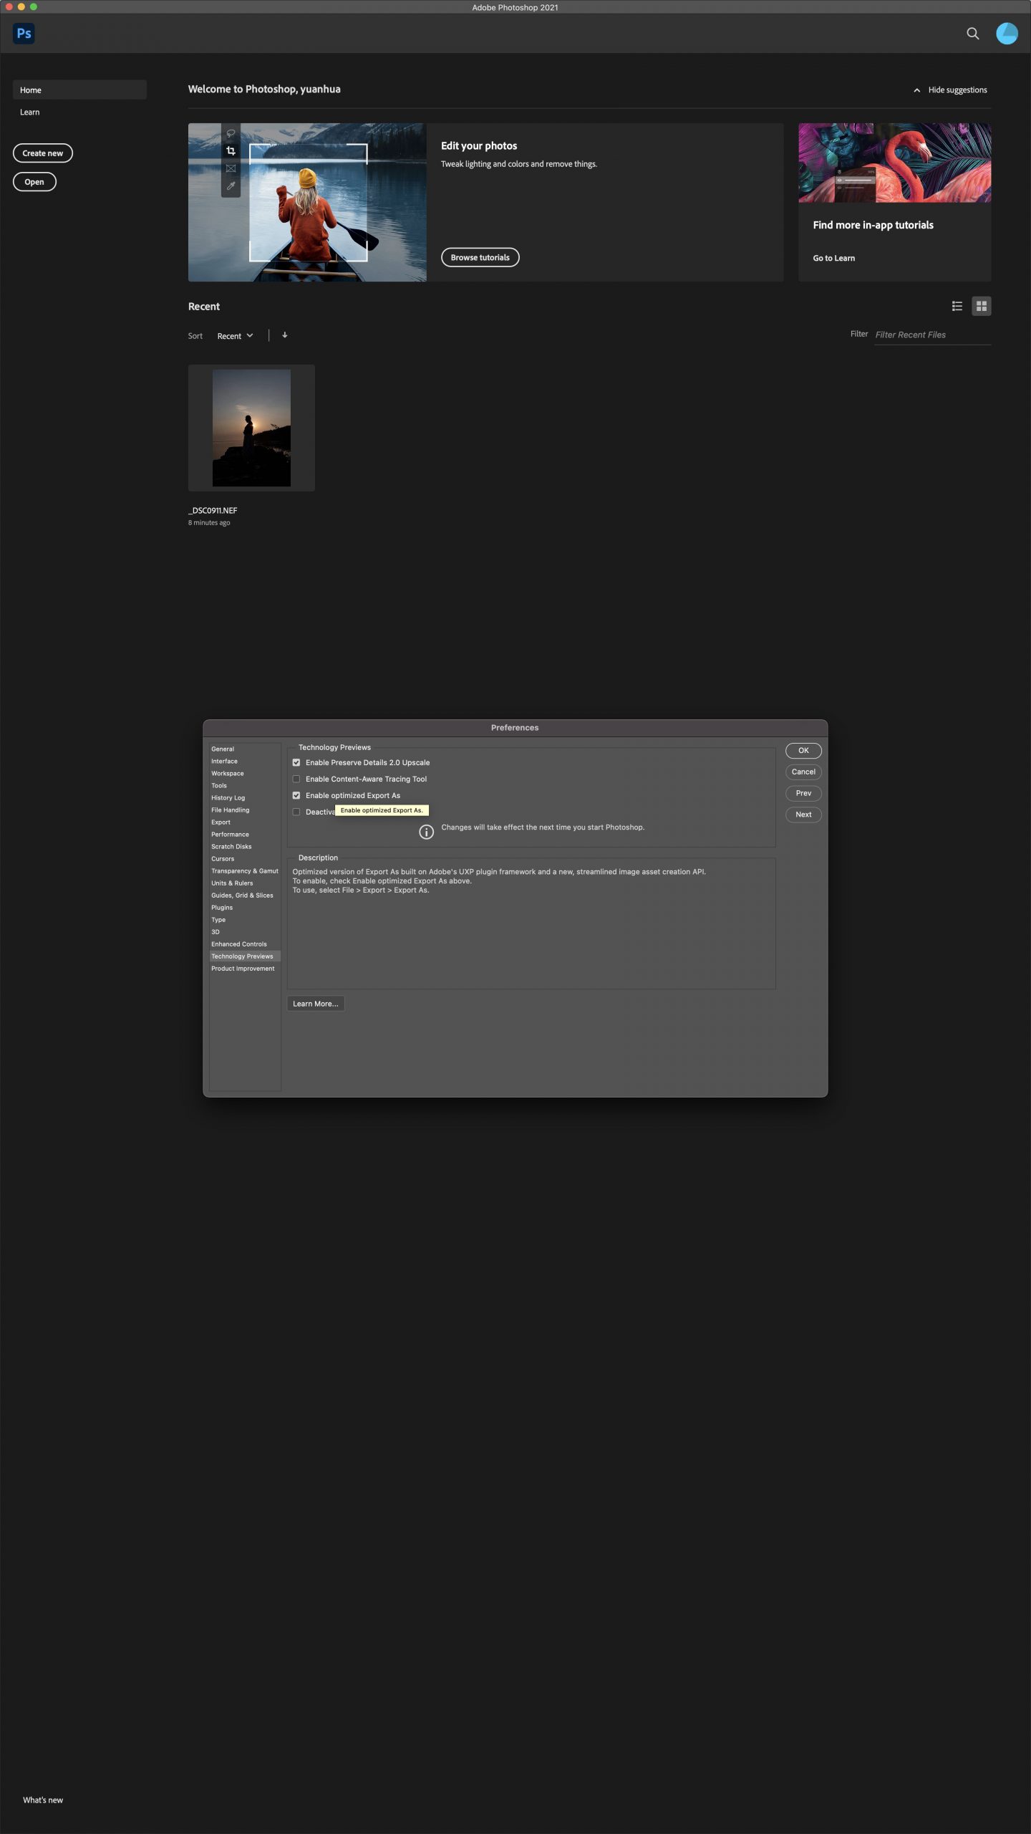Select Plugins in the preferences list

click(222, 907)
